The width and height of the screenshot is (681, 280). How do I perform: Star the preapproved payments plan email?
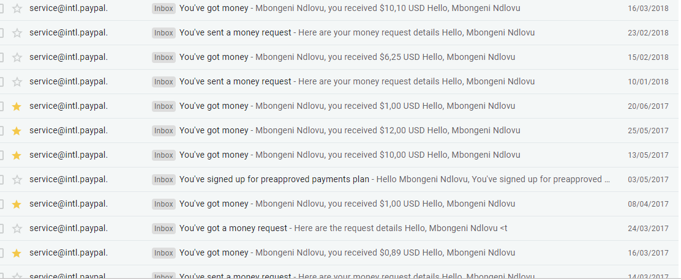point(17,180)
